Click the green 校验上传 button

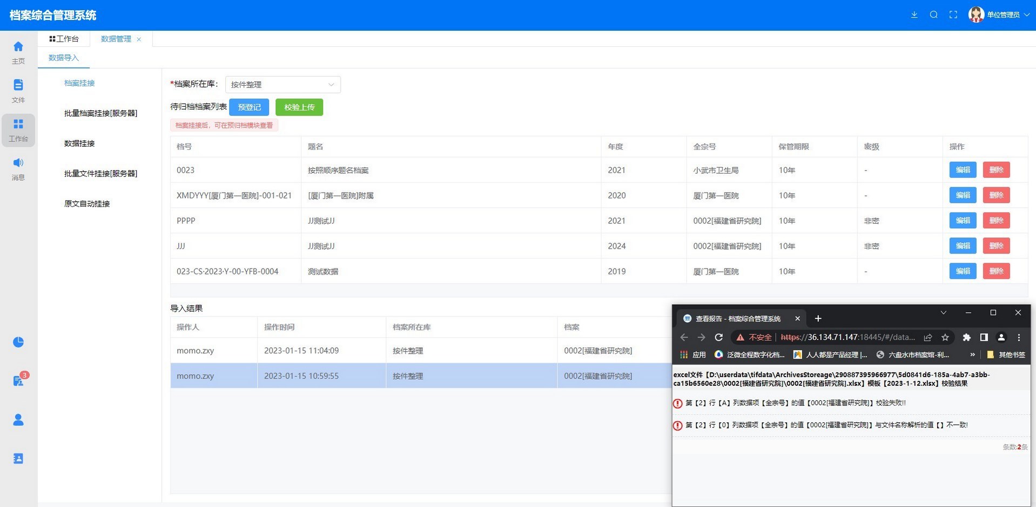tap(299, 107)
